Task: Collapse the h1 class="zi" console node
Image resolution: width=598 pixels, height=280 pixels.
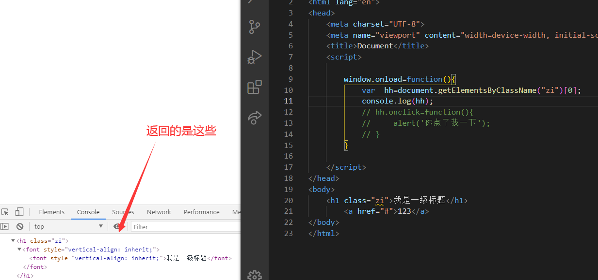Action: pyautogui.click(x=14, y=240)
